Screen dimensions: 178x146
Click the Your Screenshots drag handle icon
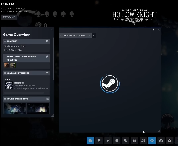point(5,99)
